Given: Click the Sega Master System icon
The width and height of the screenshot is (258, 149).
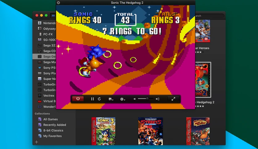Looking at the screenshot, I should pos(40,62).
